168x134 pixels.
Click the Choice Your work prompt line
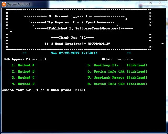pos(44,90)
